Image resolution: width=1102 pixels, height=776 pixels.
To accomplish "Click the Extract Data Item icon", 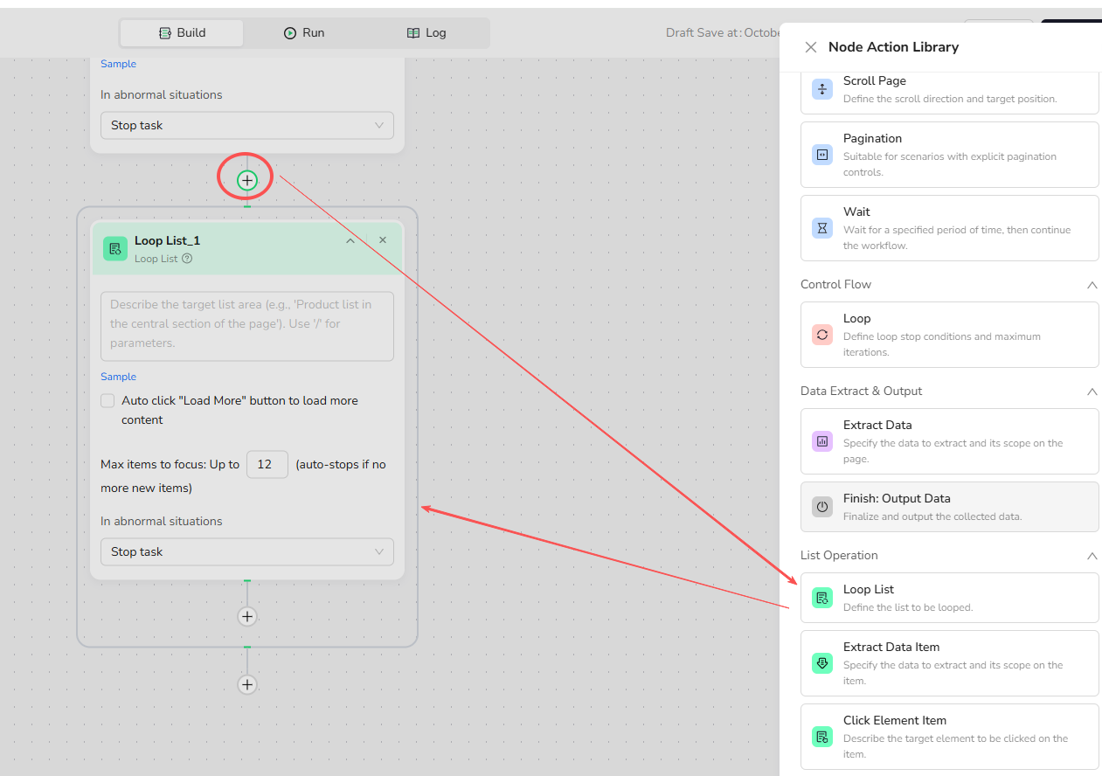I will [821, 663].
